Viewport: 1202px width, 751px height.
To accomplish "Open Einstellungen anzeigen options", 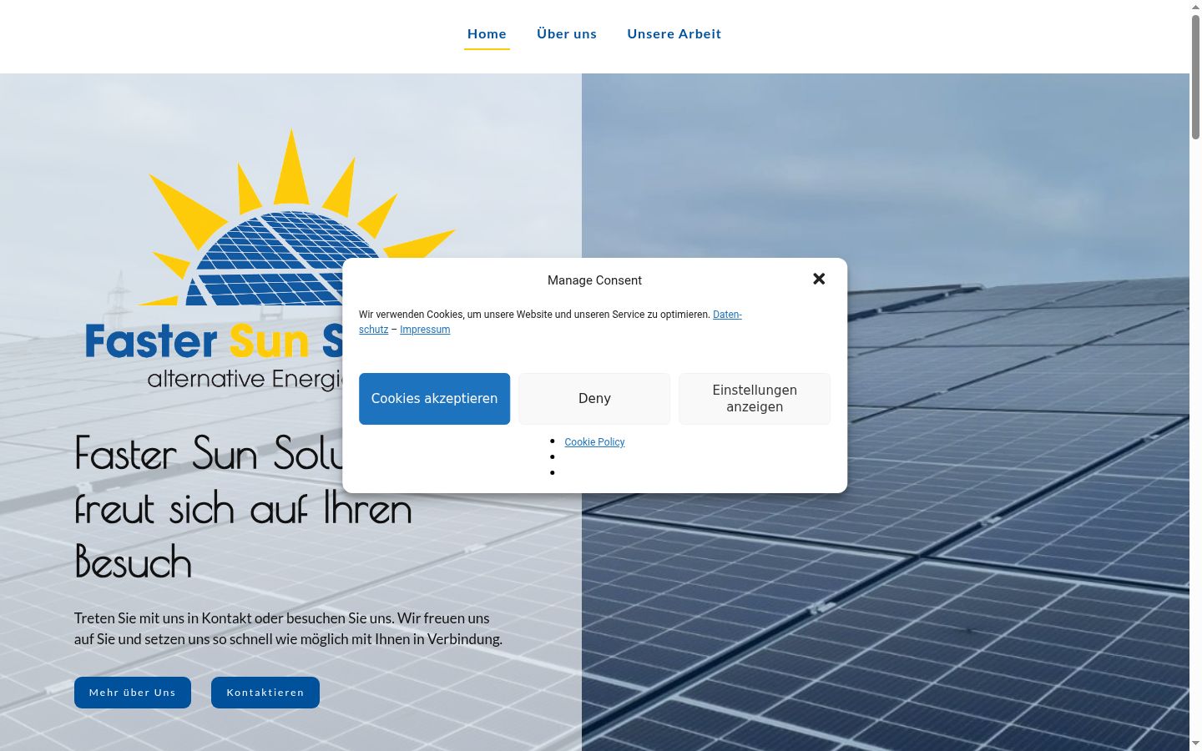I will 755,399.
